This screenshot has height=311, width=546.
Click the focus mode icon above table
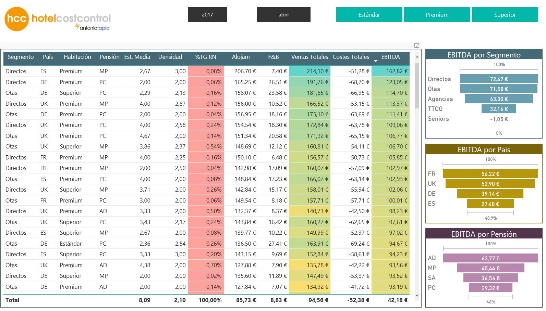[417, 46]
